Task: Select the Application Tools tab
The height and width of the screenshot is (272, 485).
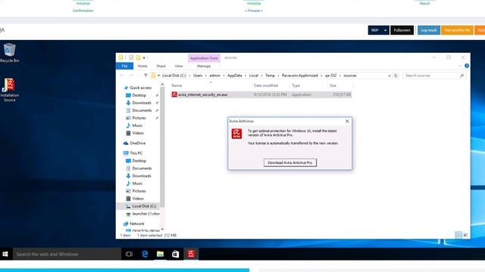Action: 204,58
